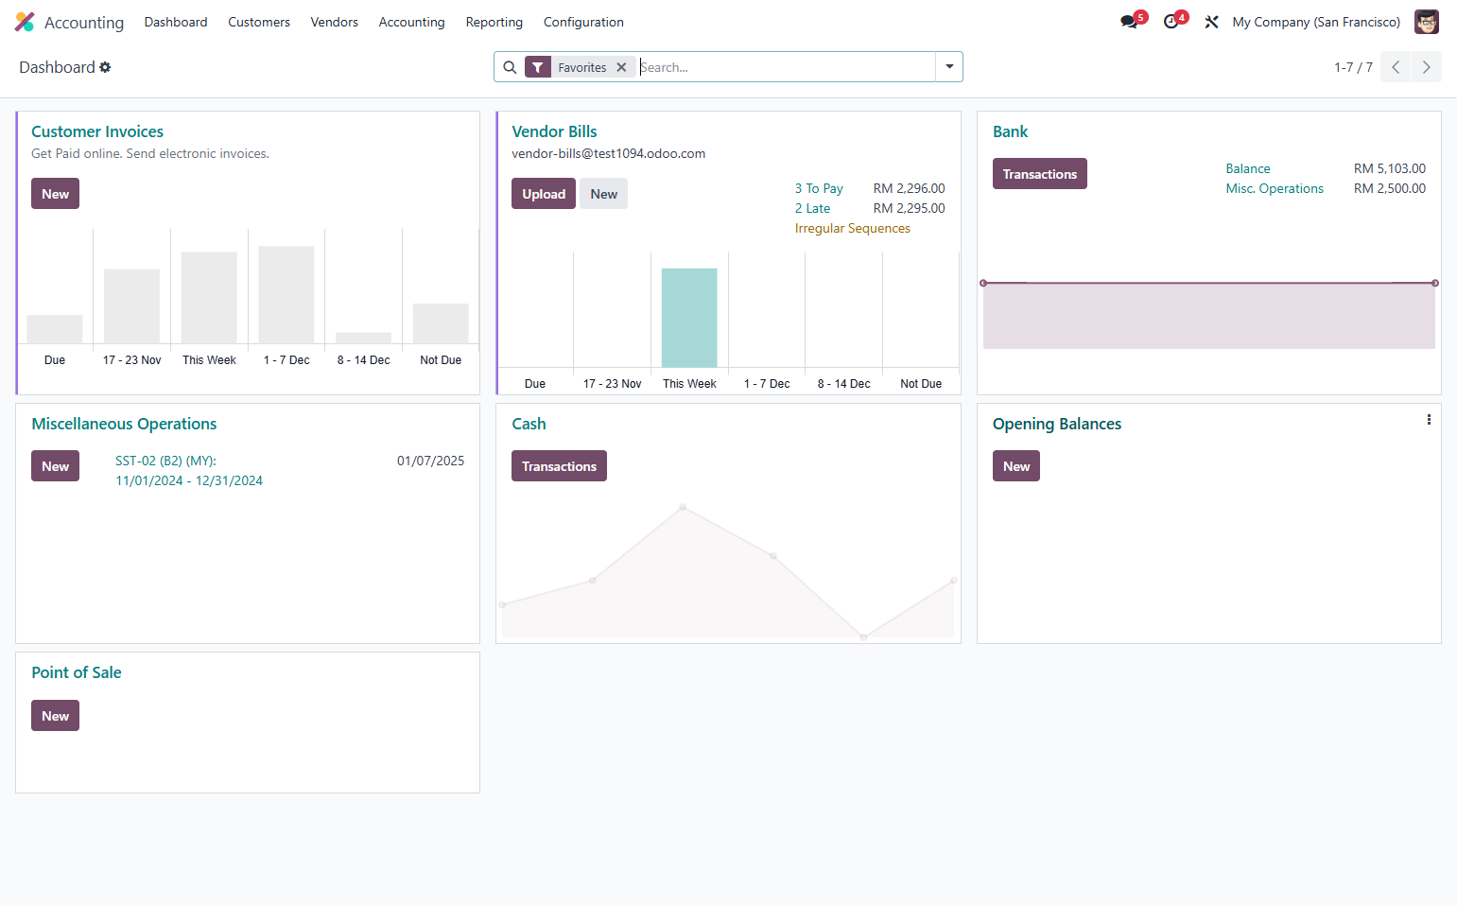Open the Vendor Bills journal title

[554, 131]
